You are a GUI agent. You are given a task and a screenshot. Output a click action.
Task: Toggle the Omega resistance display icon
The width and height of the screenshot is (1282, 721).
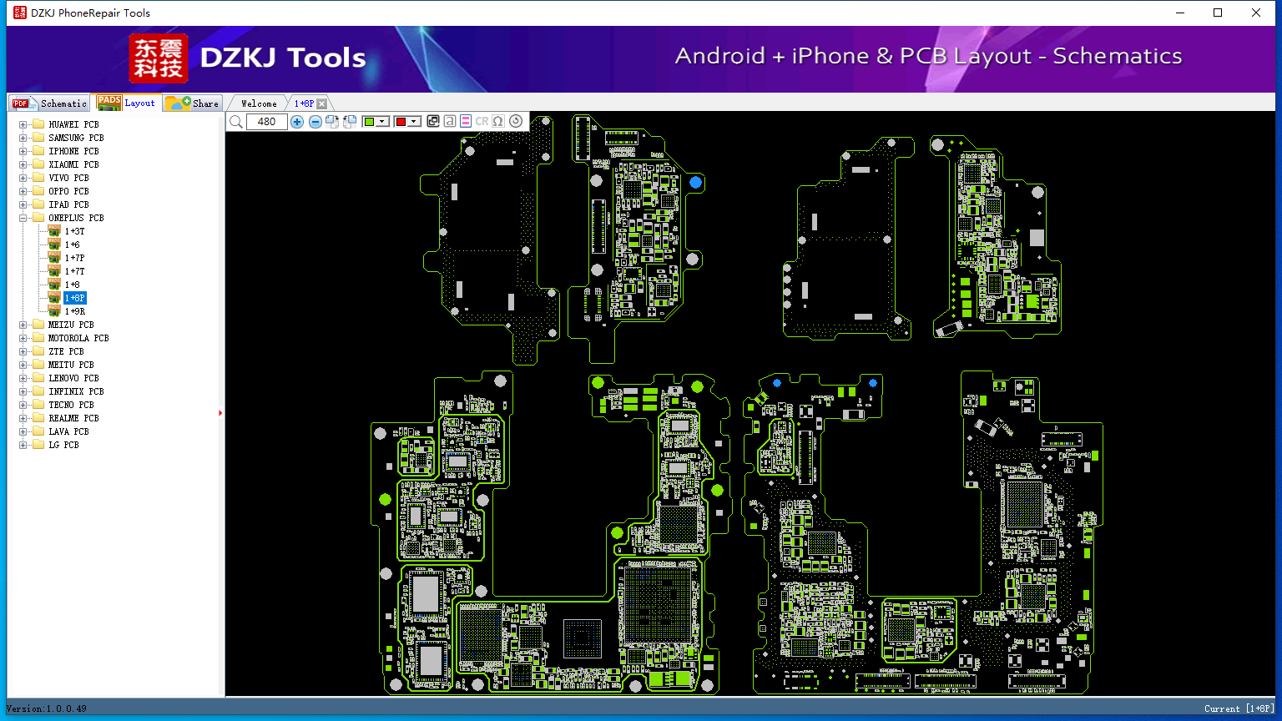point(498,122)
